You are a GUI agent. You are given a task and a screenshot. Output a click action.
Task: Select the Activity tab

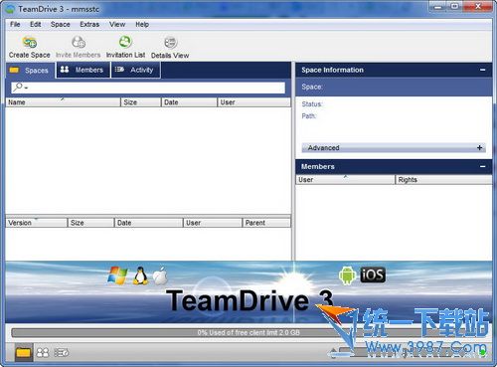click(135, 70)
